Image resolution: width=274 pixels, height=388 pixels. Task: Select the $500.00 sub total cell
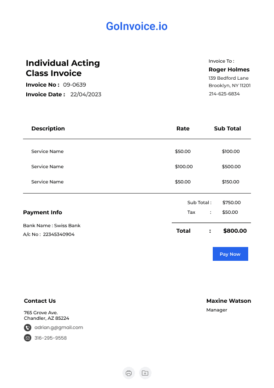coord(231,166)
